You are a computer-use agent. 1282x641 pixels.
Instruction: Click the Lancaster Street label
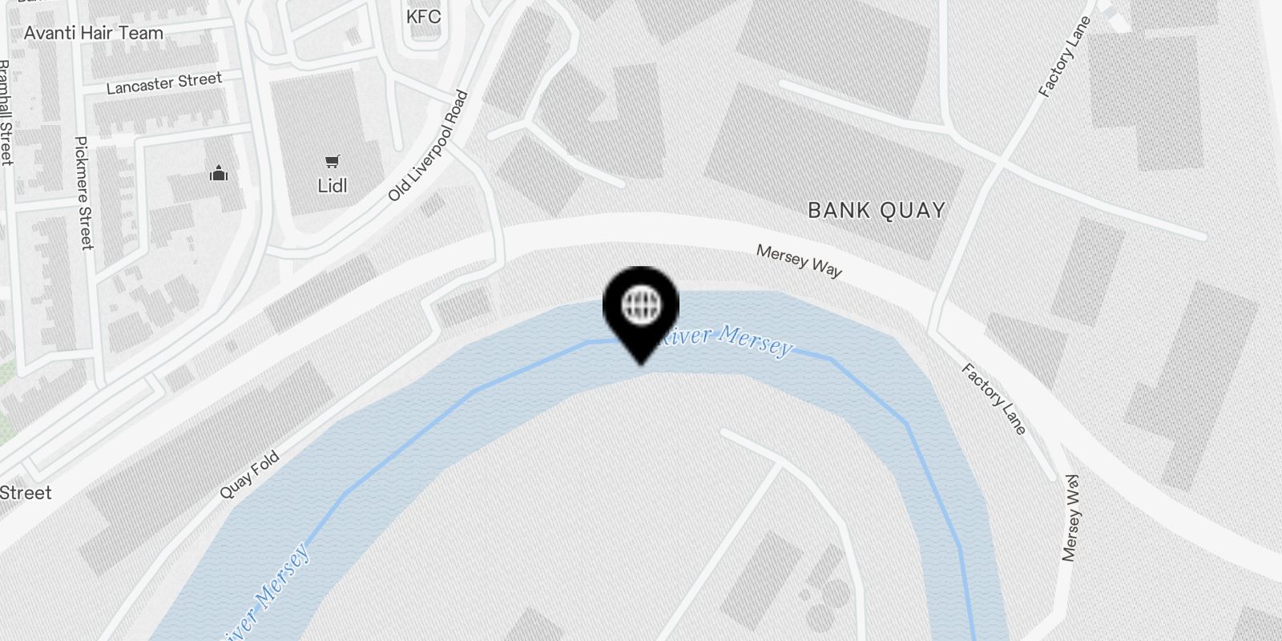tap(164, 83)
